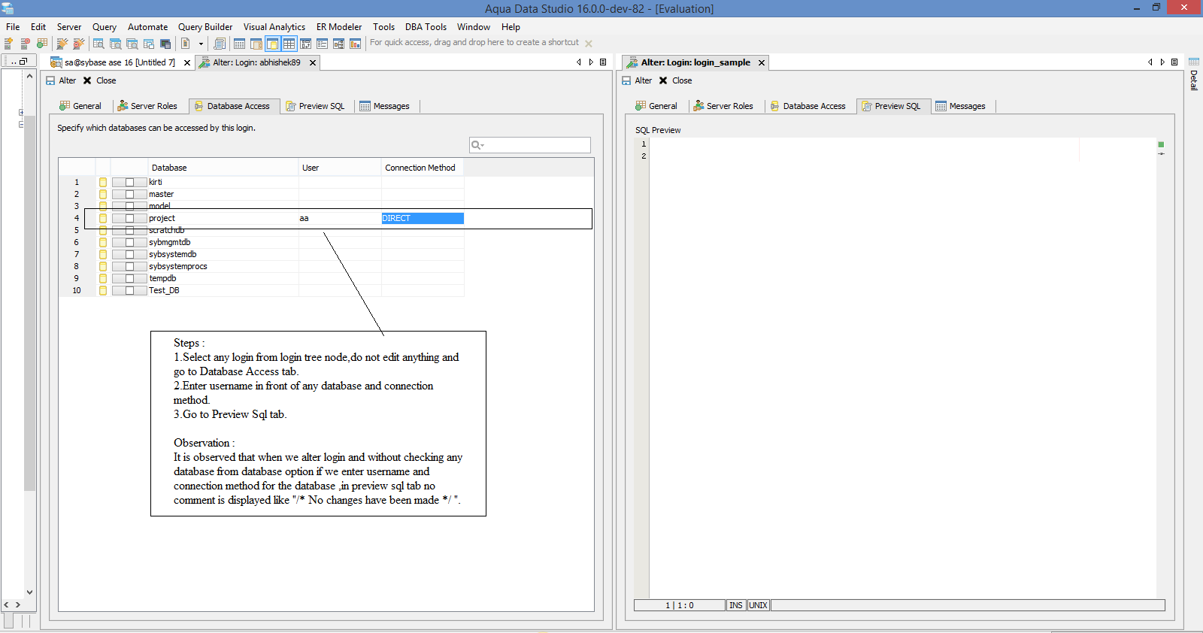Check the sybsystemprocs database access checkbox

coord(129,266)
